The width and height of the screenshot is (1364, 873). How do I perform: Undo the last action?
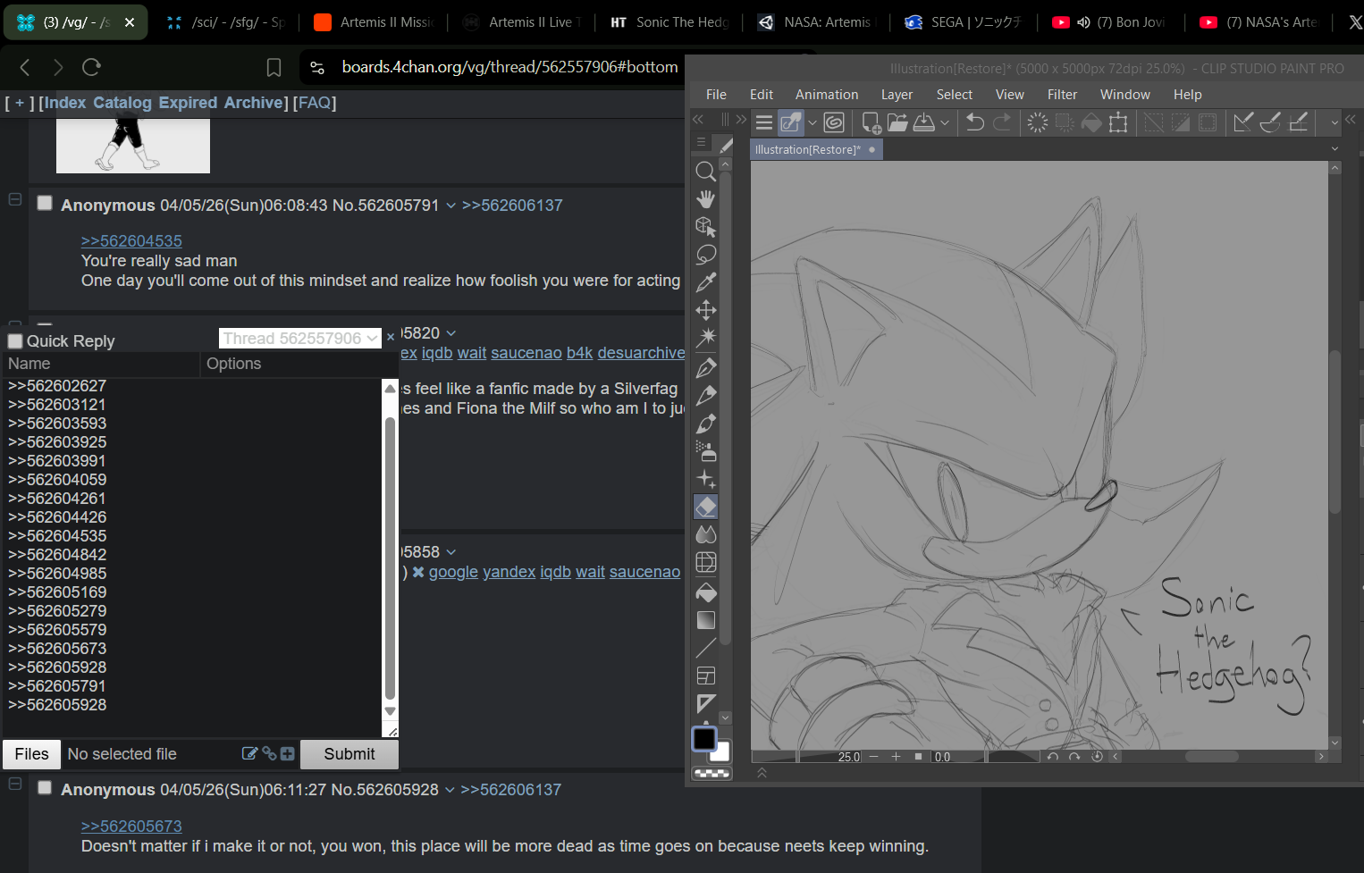[975, 122]
